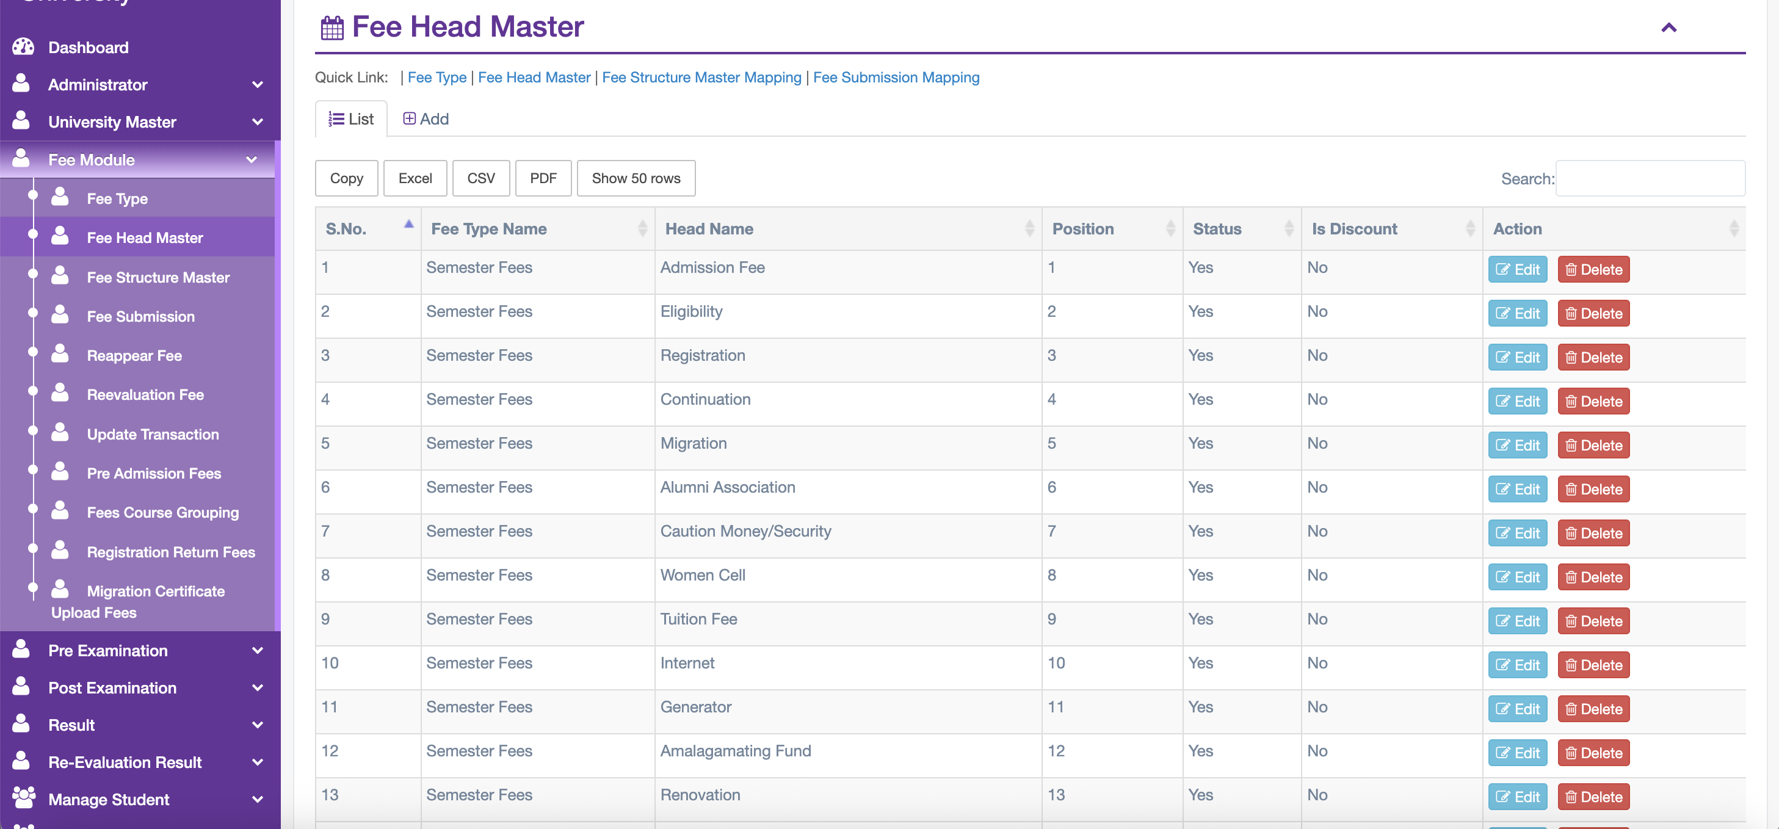Click the Update Transaction sidebar icon
Screen dimensions: 1779x829
60,432
